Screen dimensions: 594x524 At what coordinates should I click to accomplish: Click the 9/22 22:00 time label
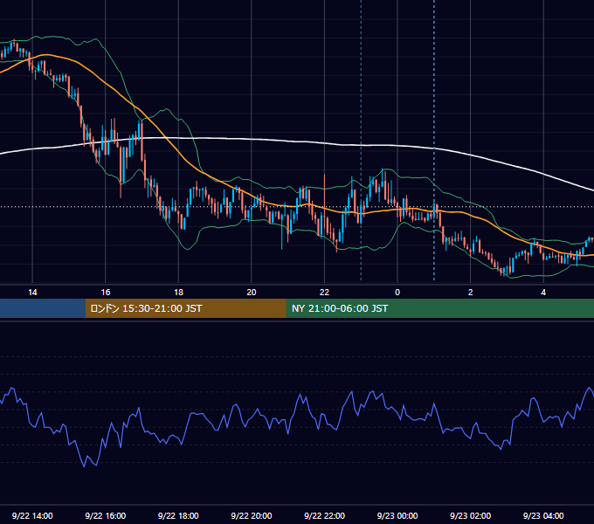click(324, 515)
